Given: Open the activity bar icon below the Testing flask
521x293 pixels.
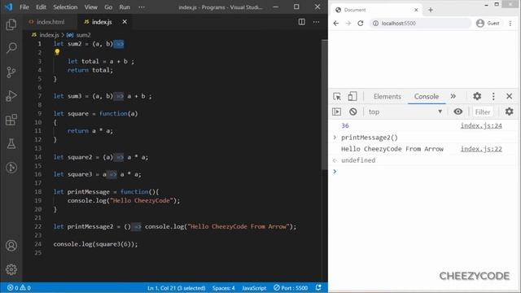Looking at the screenshot, I should pyautogui.click(x=11, y=168).
